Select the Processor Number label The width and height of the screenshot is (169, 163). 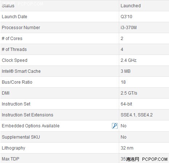(x=21, y=28)
